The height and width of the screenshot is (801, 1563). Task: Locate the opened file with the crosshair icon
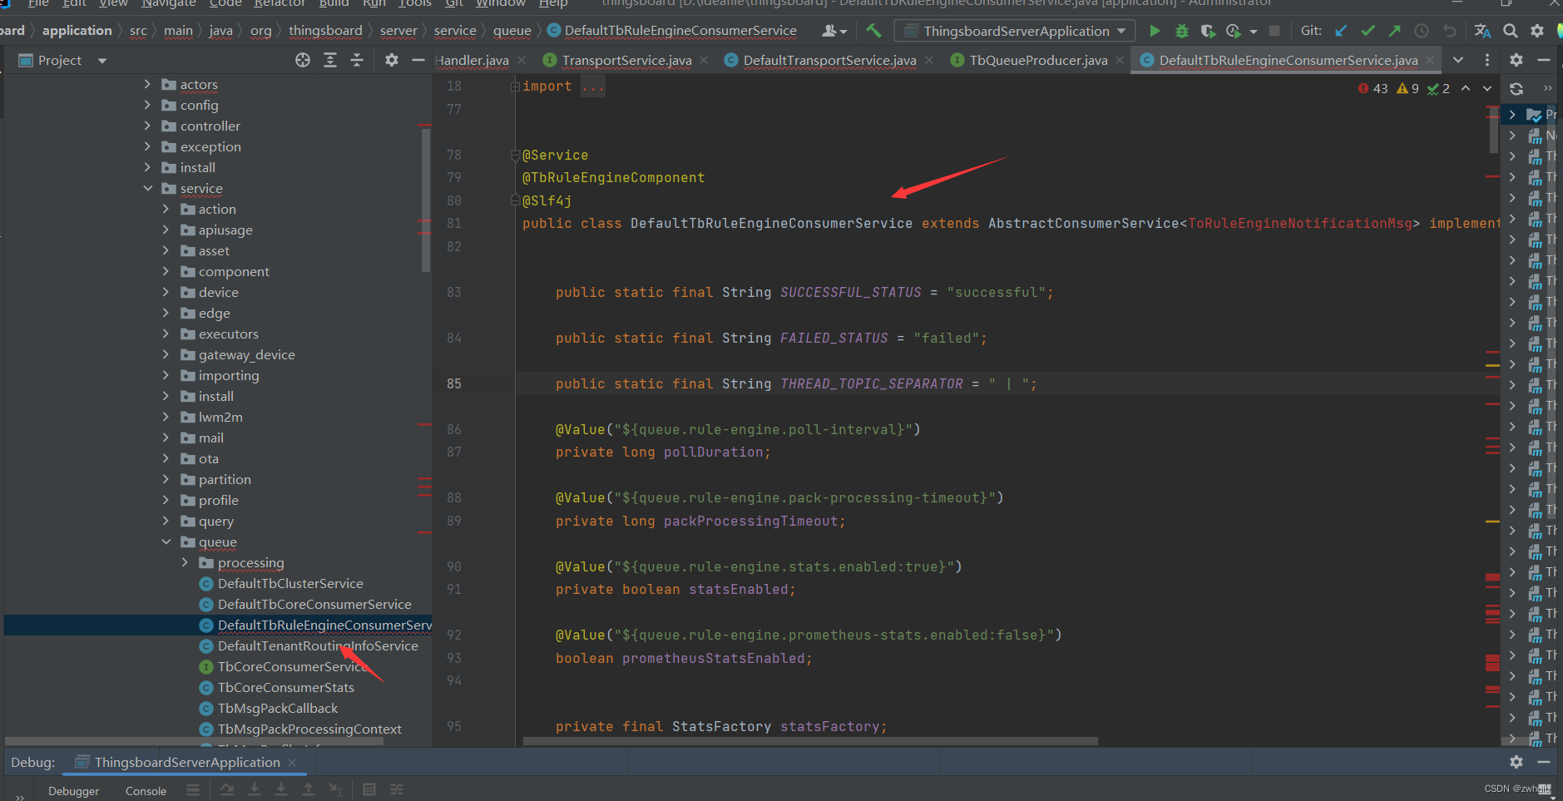point(303,60)
